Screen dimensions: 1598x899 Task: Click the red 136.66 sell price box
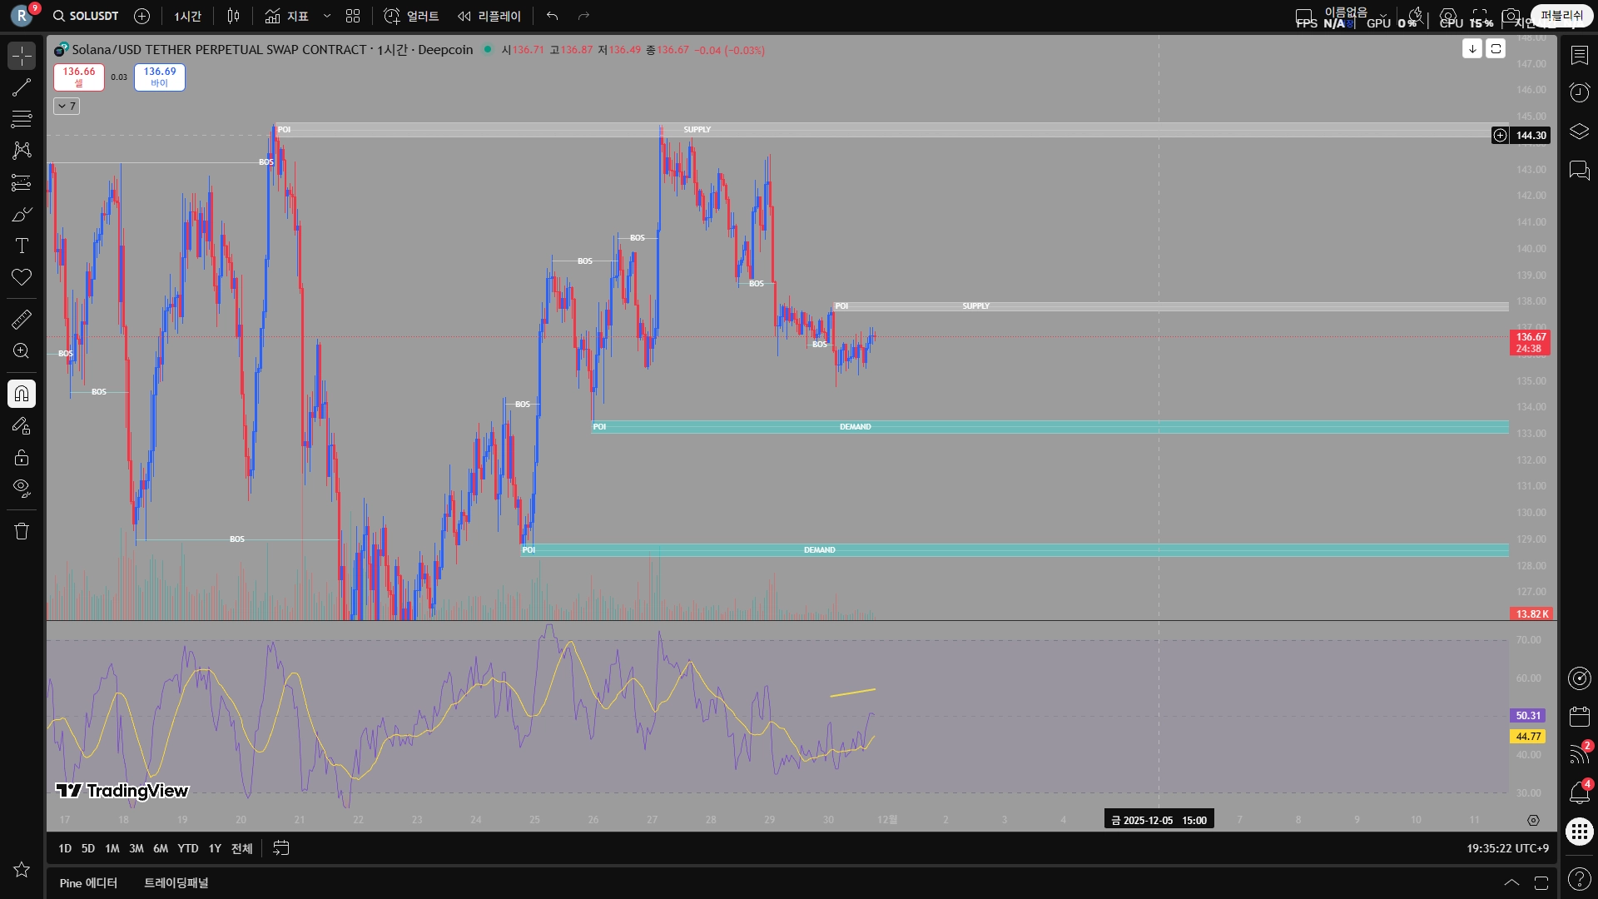pyautogui.click(x=79, y=77)
